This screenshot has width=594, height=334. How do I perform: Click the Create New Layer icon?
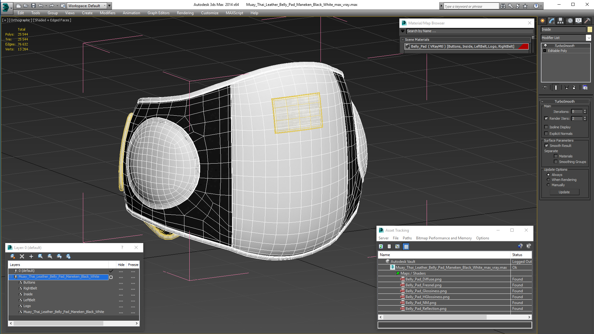[13, 256]
